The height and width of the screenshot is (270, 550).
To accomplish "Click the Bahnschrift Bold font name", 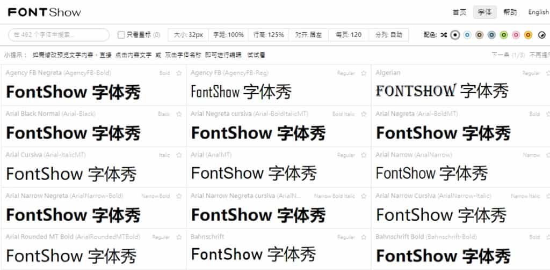I will (426, 237).
